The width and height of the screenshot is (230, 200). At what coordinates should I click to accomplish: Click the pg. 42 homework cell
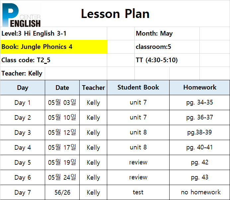(x=200, y=162)
